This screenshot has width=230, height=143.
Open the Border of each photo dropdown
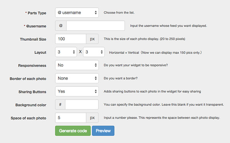[x=77, y=78]
